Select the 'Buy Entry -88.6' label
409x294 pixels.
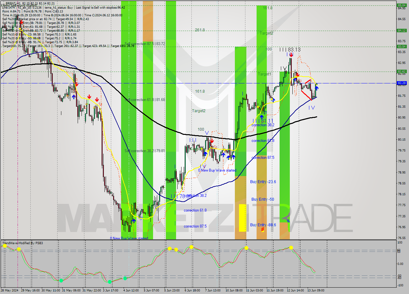point(263,225)
